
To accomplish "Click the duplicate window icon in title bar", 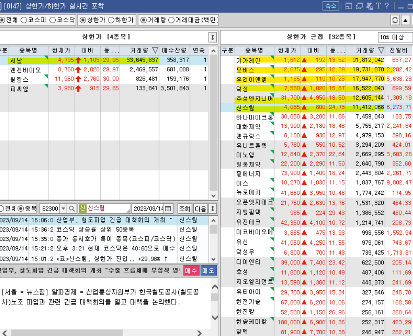I will pos(359,6).
